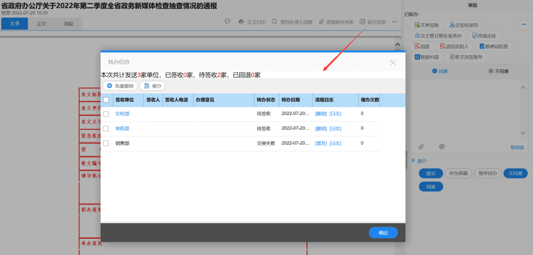
Task: Close the 转办信息 dialog with X
Action: (393, 62)
